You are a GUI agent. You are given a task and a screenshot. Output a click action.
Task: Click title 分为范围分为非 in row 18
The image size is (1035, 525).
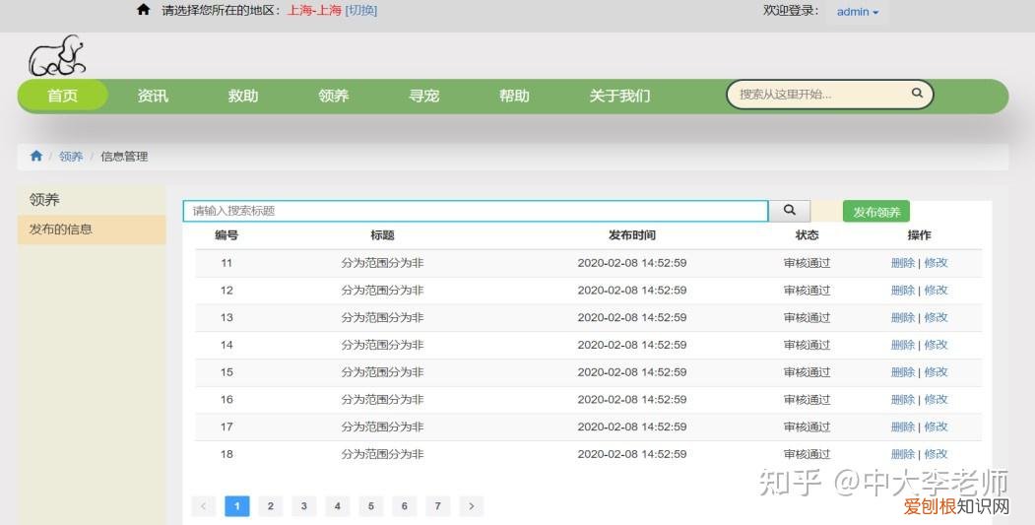pos(382,454)
